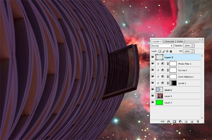The height and width of the screenshot is (140, 212).
Task: Select the Photo Filter 1 white mask thumbnail
Action: 173,64
